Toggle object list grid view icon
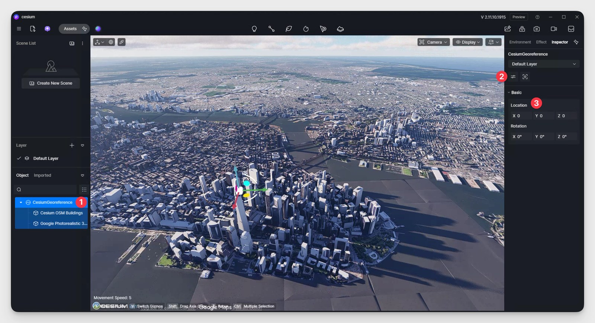 click(84, 189)
